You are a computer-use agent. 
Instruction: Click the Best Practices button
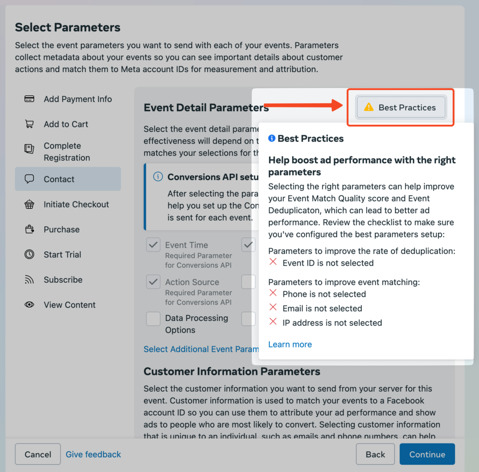[401, 107]
